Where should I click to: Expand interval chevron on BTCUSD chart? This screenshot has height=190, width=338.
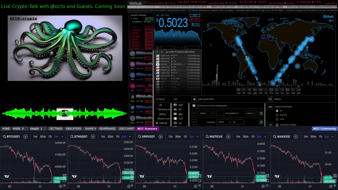click(x=62, y=136)
